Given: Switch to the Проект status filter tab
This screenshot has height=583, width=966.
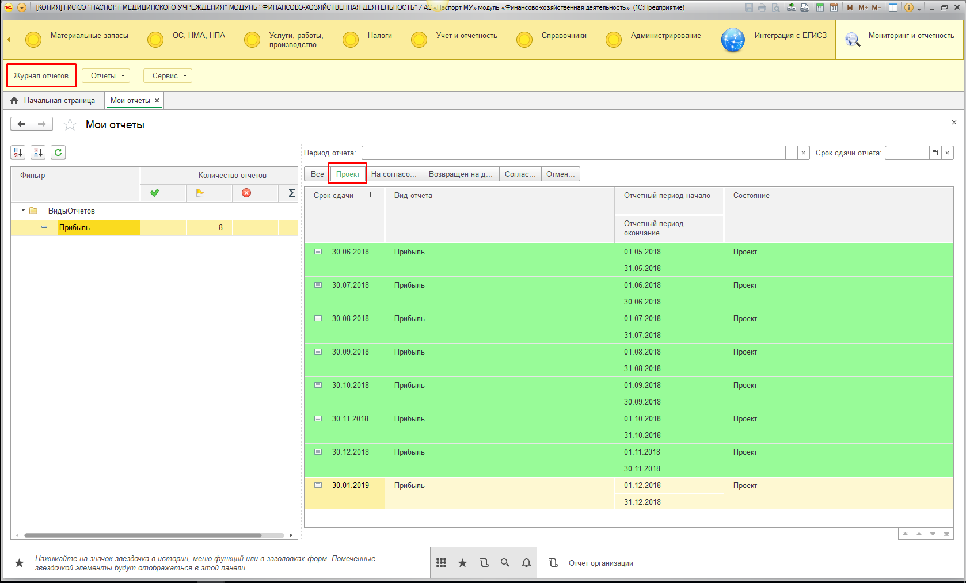Looking at the screenshot, I should (348, 174).
